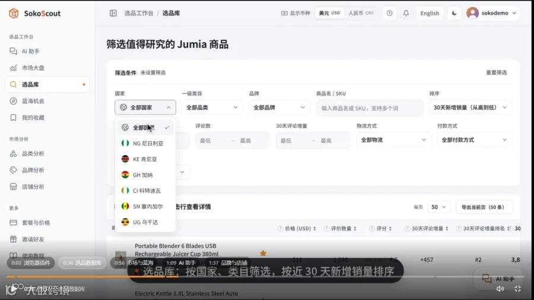Switch currency to 美元 USD
534x300 pixels.
click(329, 13)
